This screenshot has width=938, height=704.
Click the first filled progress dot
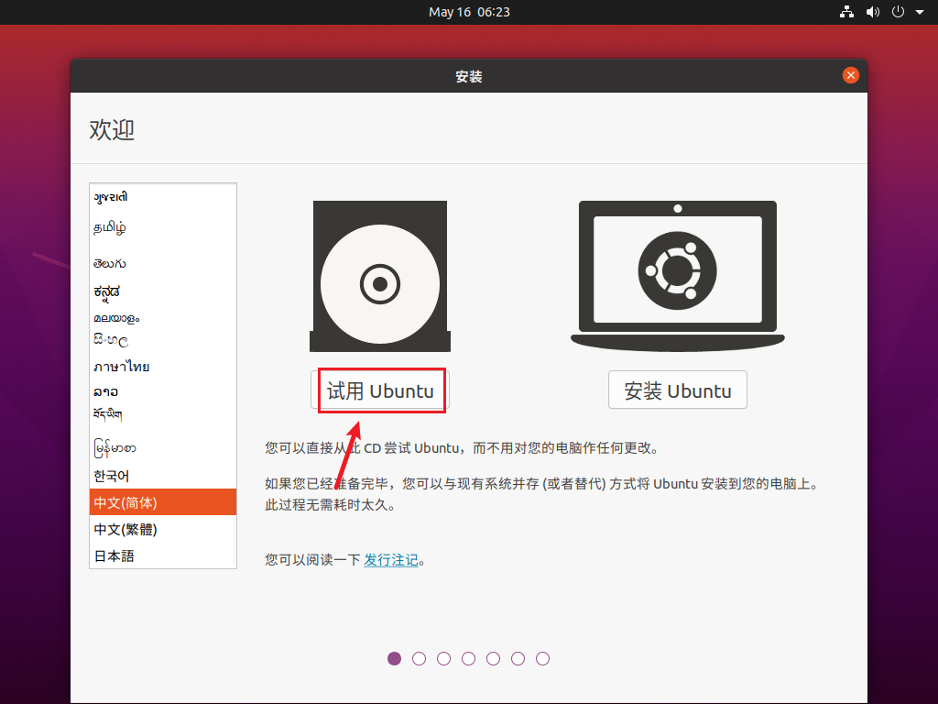pyautogui.click(x=394, y=658)
